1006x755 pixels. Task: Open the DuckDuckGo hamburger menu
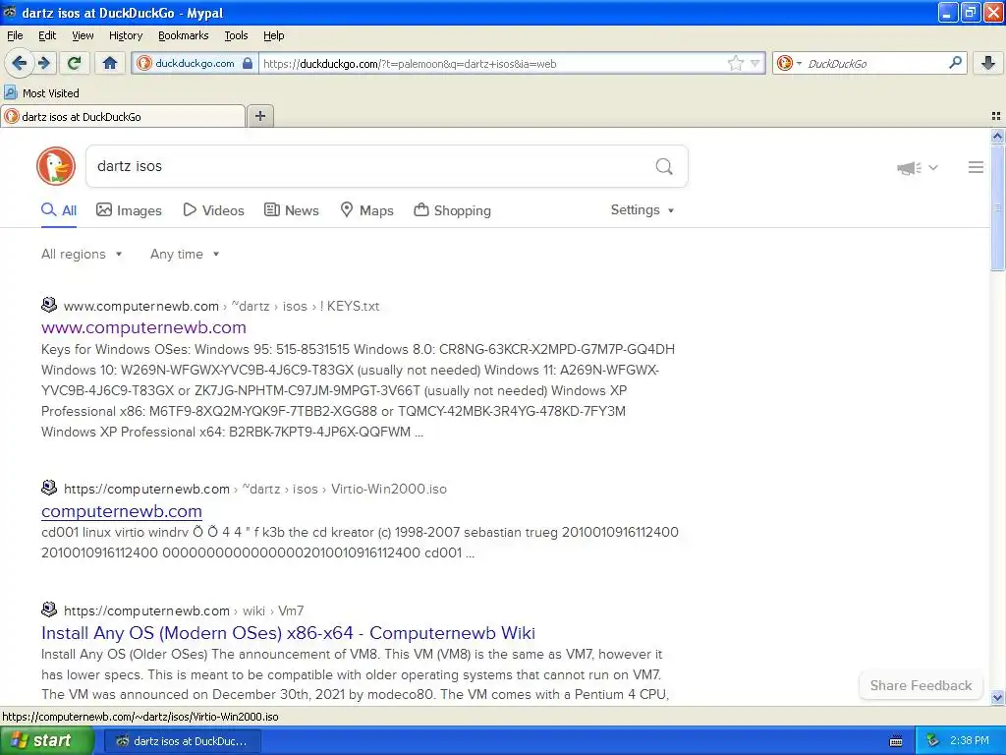pyautogui.click(x=976, y=167)
